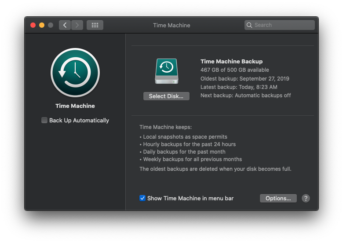Open help with the question mark button
Image resolution: width=343 pixels, height=243 pixels.
(306, 199)
